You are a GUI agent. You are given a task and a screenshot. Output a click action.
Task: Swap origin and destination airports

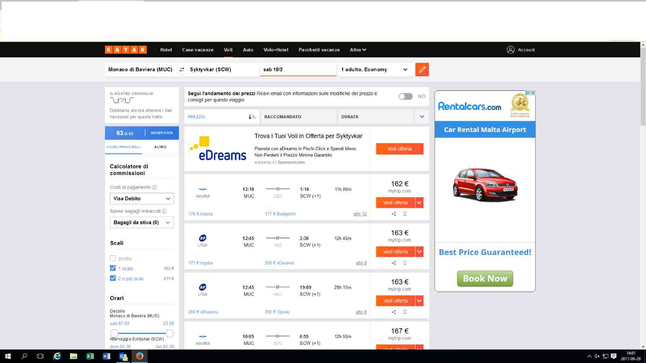click(182, 69)
